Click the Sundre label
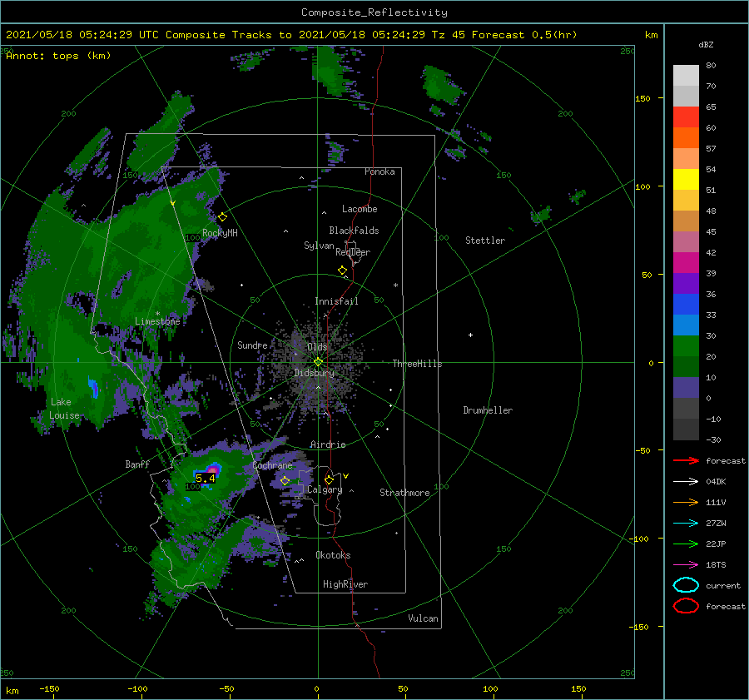The width and height of the screenshot is (749, 700). 252,345
